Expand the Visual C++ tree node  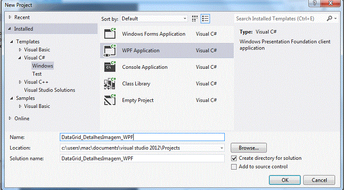(20, 82)
